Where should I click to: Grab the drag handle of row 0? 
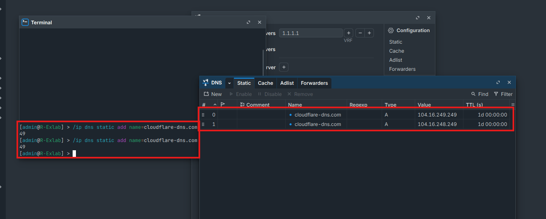[203, 115]
